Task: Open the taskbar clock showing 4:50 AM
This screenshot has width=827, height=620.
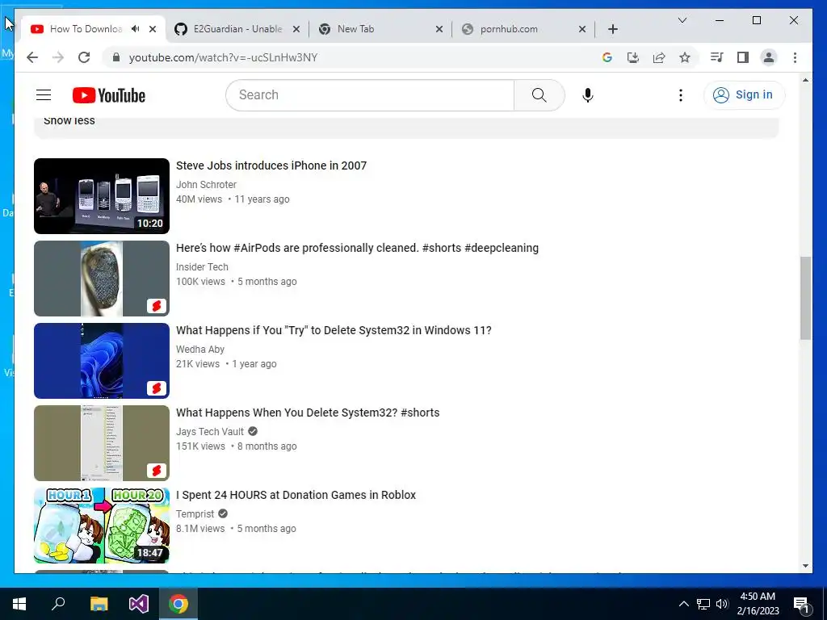Action: click(758, 604)
